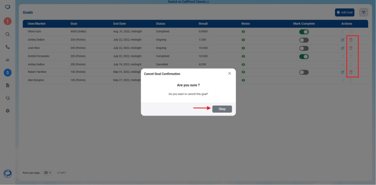Close the Cancel Goal Confirmation dialog
The width and height of the screenshot is (376, 185).
click(x=229, y=73)
